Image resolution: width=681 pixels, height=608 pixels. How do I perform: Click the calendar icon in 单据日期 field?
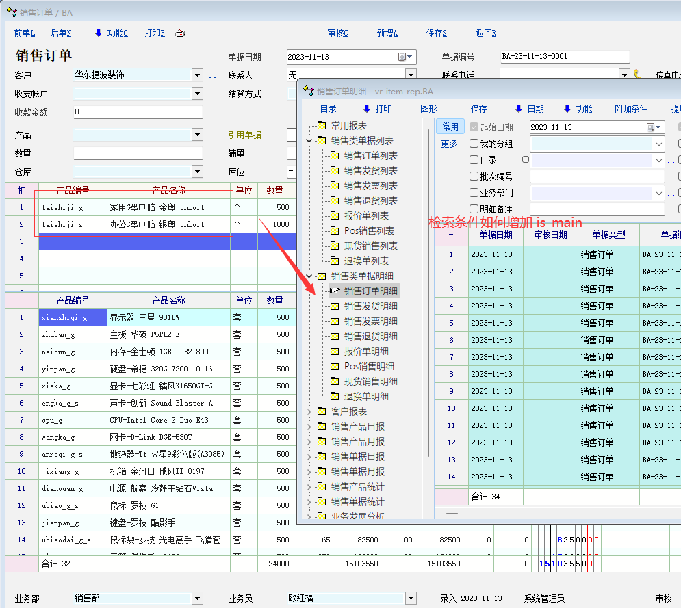click(402, 57)
